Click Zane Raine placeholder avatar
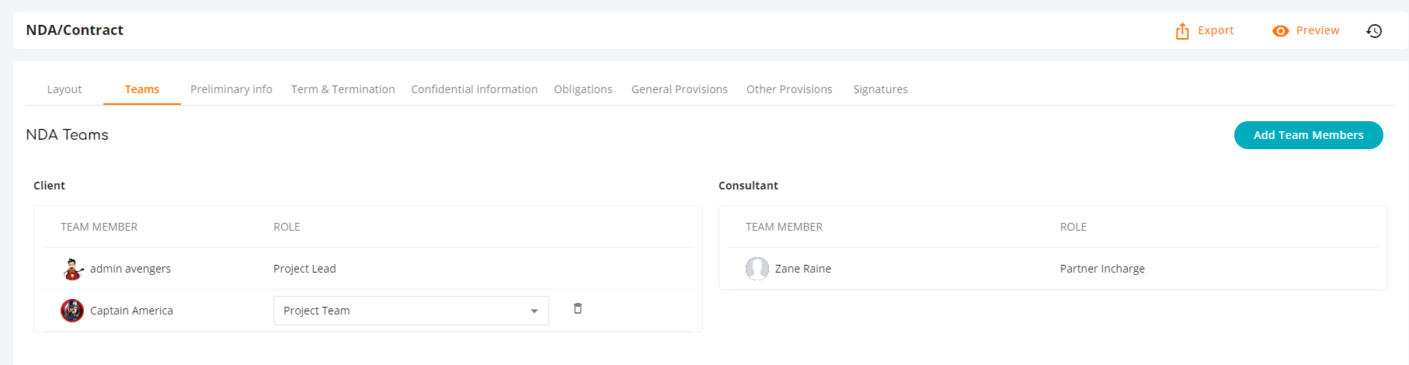 (x=757, y=269)
